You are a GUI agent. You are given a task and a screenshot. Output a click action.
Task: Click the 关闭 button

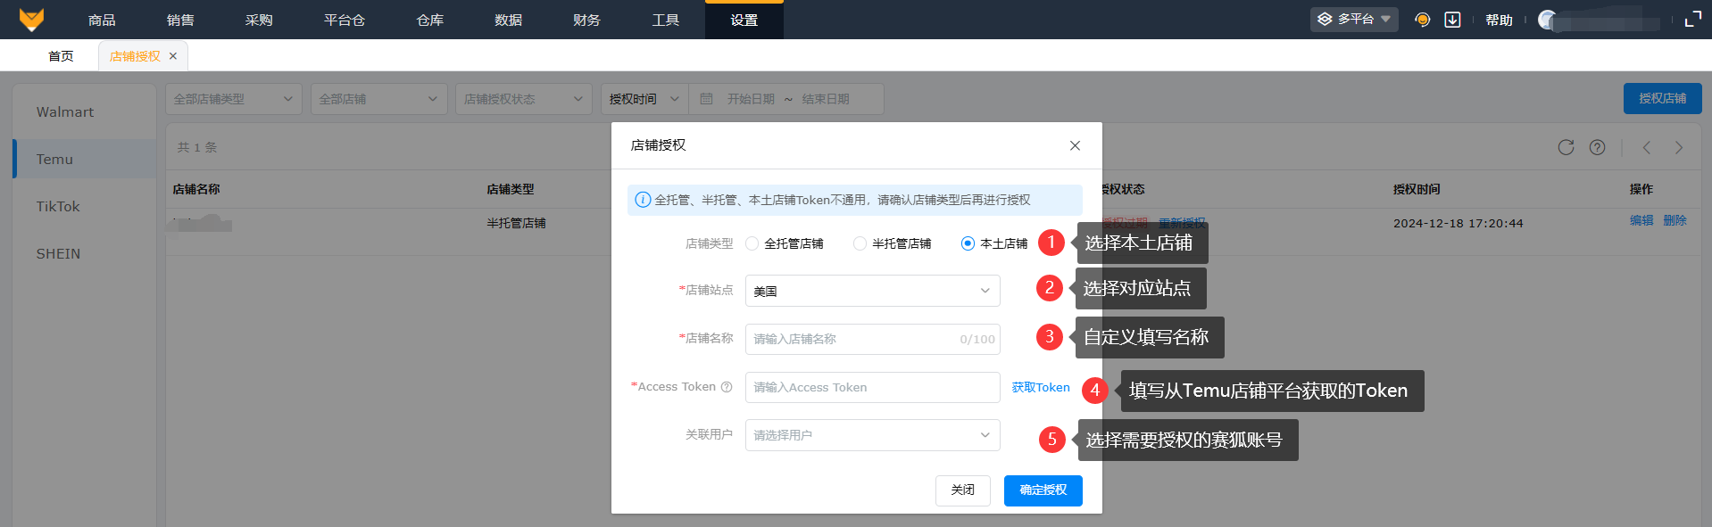click(x=963, y=490)
